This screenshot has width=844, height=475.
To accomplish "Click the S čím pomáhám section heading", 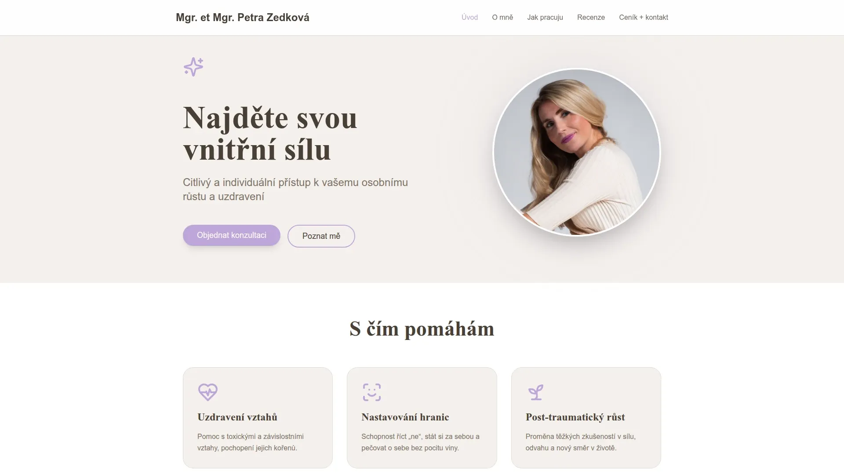I will (x=422, y=329).
